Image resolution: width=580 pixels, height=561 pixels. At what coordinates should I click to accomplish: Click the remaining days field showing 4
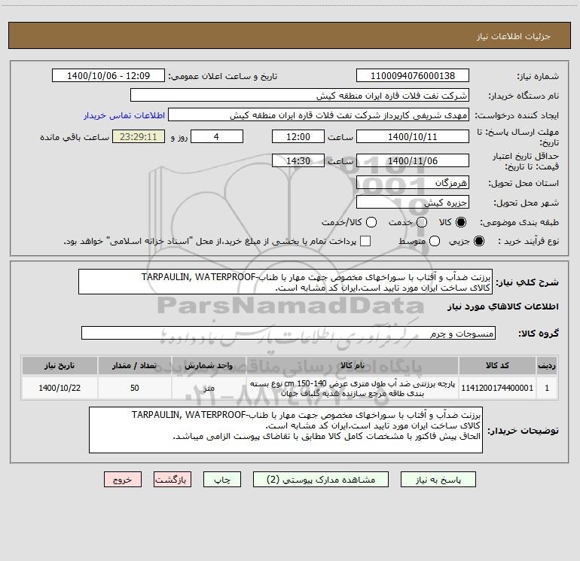(217, 137)
